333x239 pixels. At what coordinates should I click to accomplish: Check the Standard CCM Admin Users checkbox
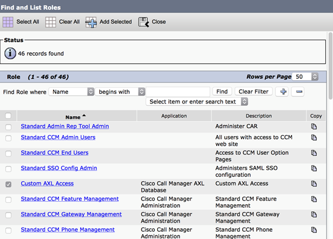pos(8,138)
